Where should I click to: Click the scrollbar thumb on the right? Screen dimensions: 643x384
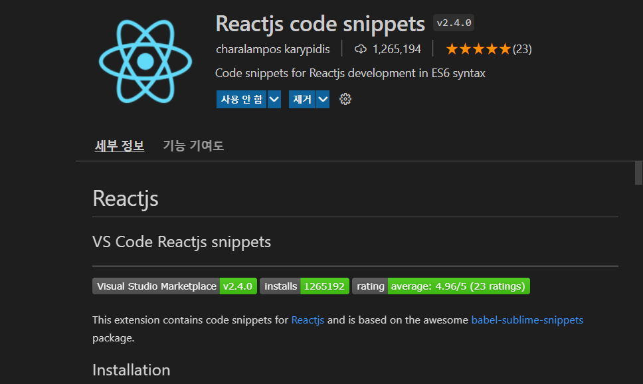(638, 173)
